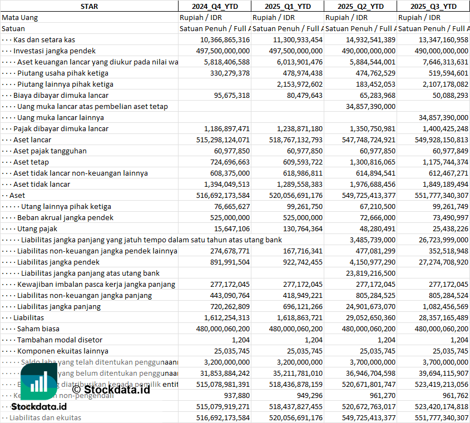This screenshot has height=423, width=470.
Task: Select the Aset tetap row label
Action: pos(31,162)
